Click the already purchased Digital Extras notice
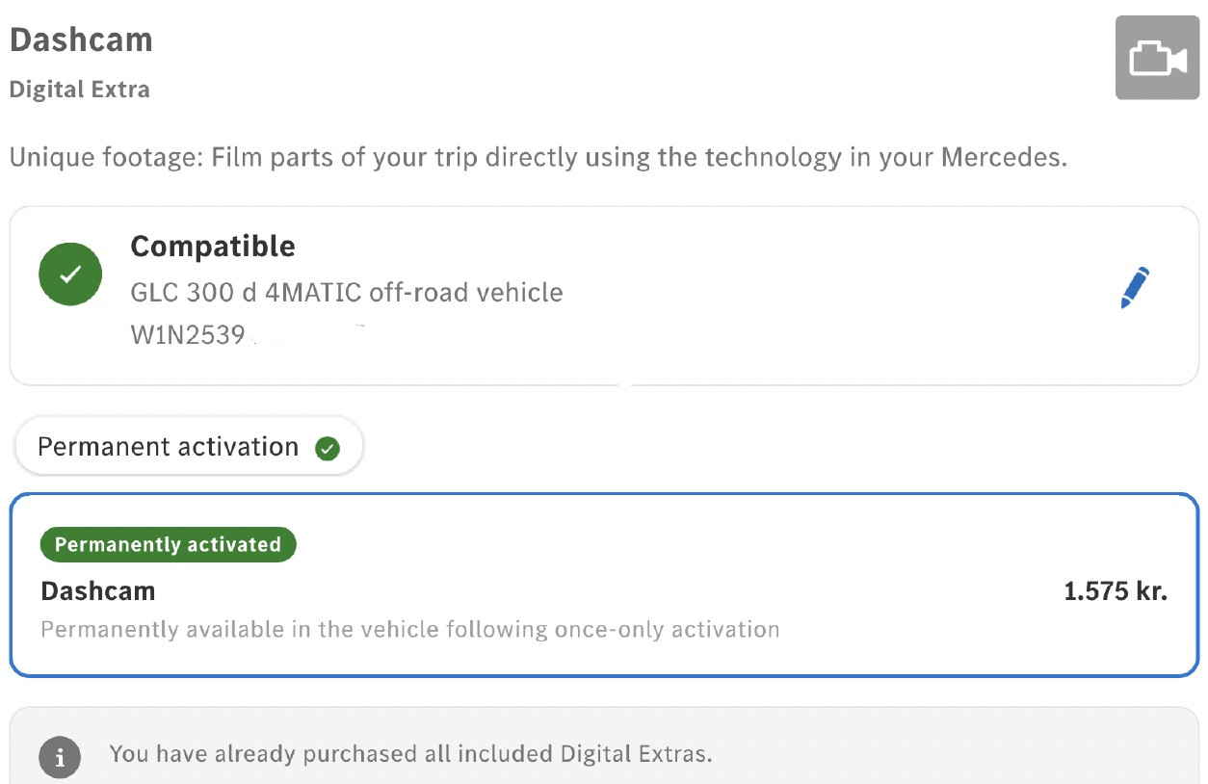Screen dimensions: 1208x784 (x=411, y=753)
